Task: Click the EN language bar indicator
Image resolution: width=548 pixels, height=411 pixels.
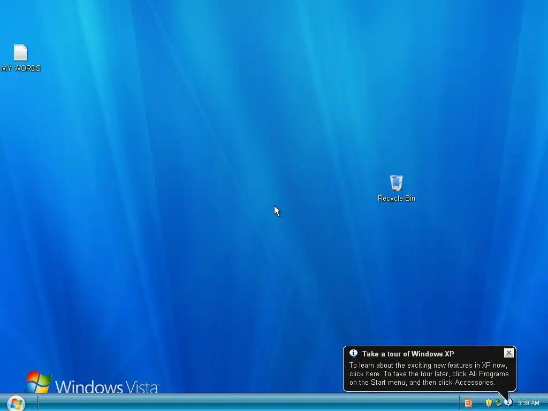Action: pyautogui.click(x=468, y=403)
